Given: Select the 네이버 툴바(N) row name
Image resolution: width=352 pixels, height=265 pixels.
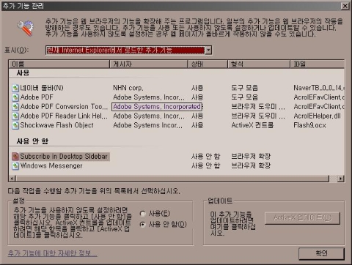Looking at the screenshot, I should click(42, 88).
